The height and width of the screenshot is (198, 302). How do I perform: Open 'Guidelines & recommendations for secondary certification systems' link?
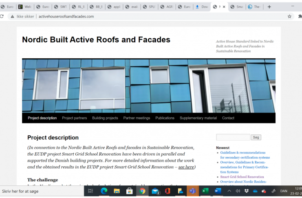click(245, 155)
